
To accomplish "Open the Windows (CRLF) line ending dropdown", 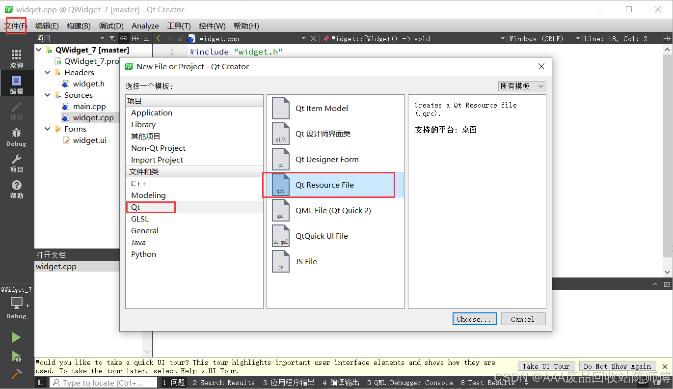I will coord(544,38).
